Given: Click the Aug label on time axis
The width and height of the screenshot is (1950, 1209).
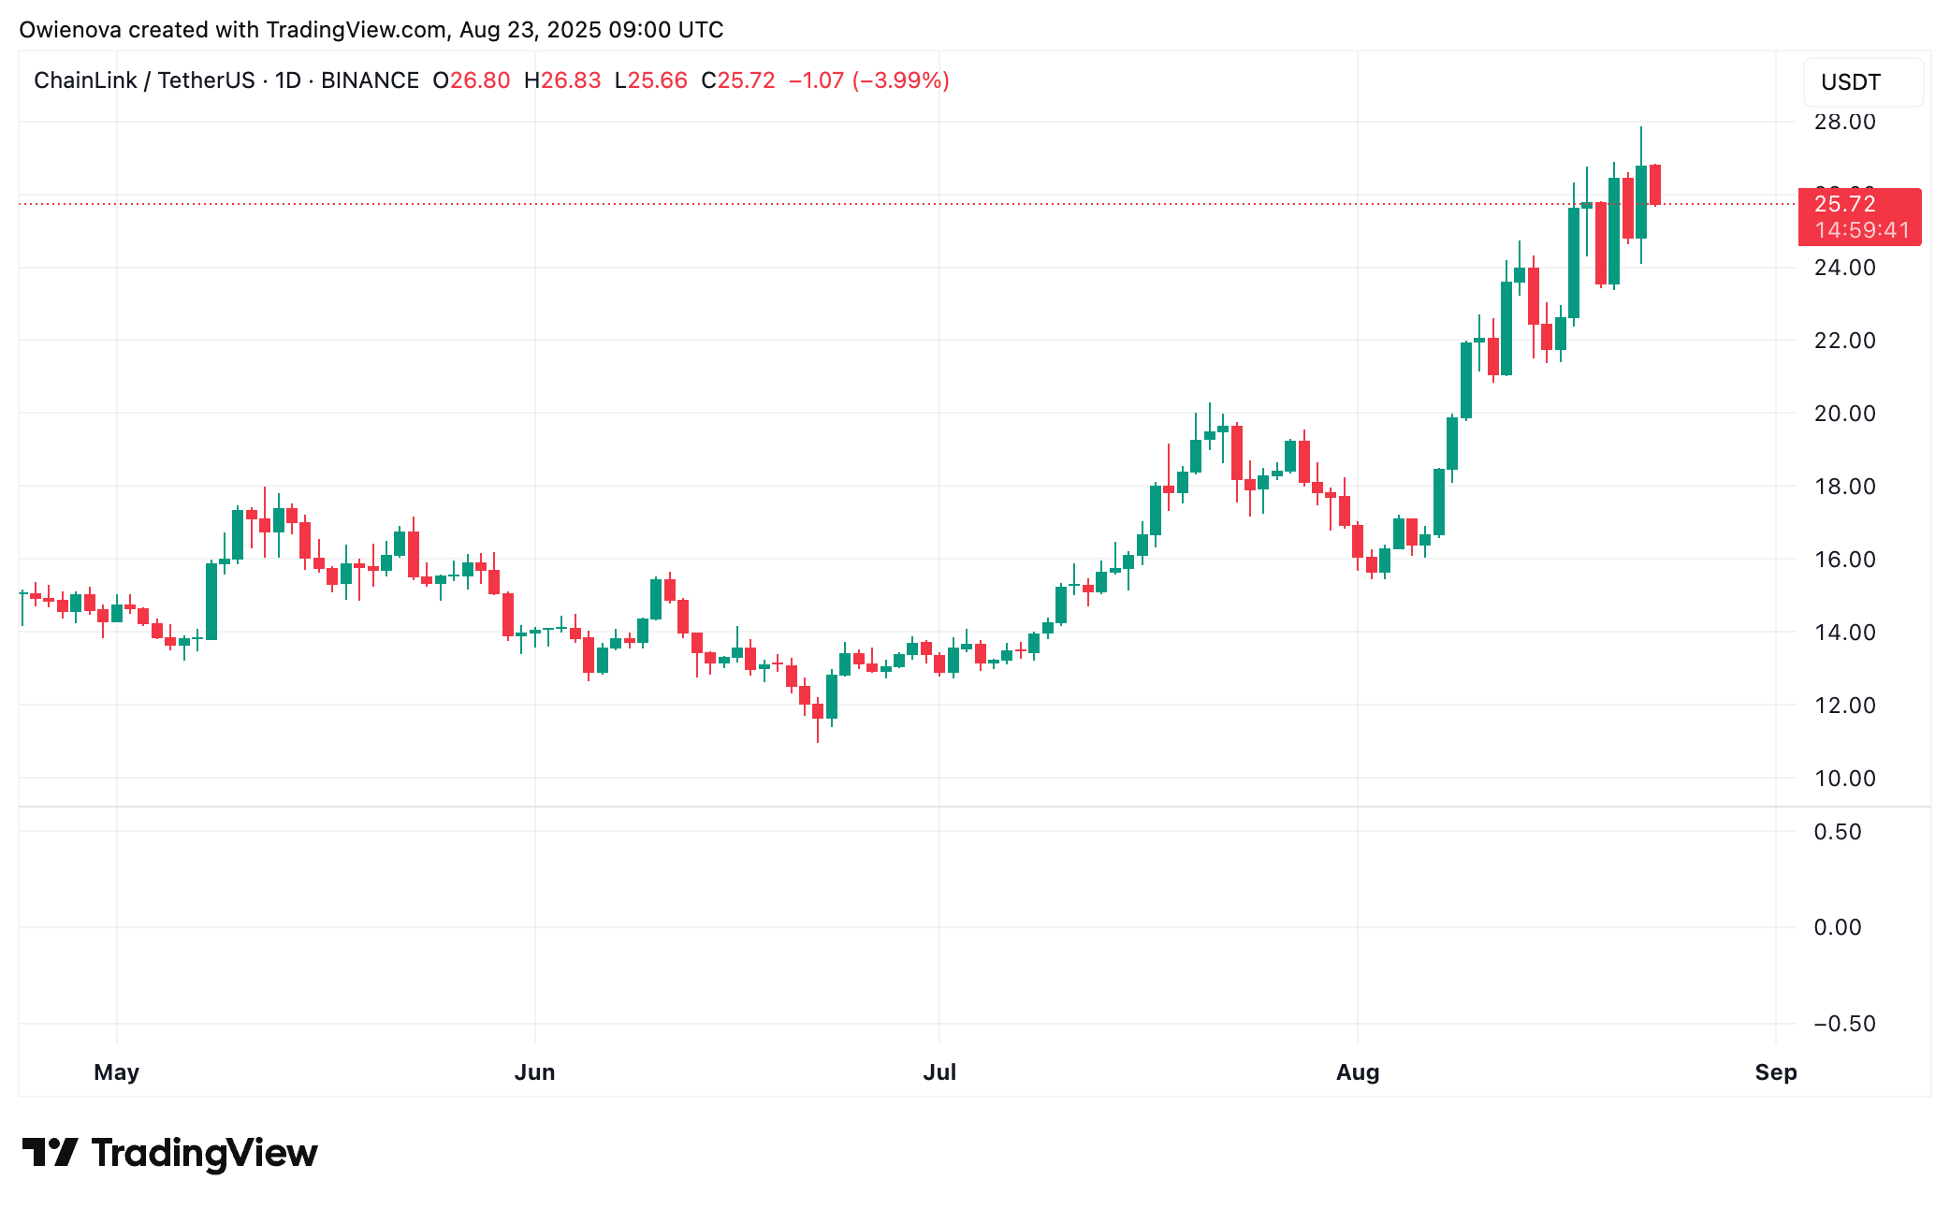Looking at the screenshot, I should point(1357,1072).
